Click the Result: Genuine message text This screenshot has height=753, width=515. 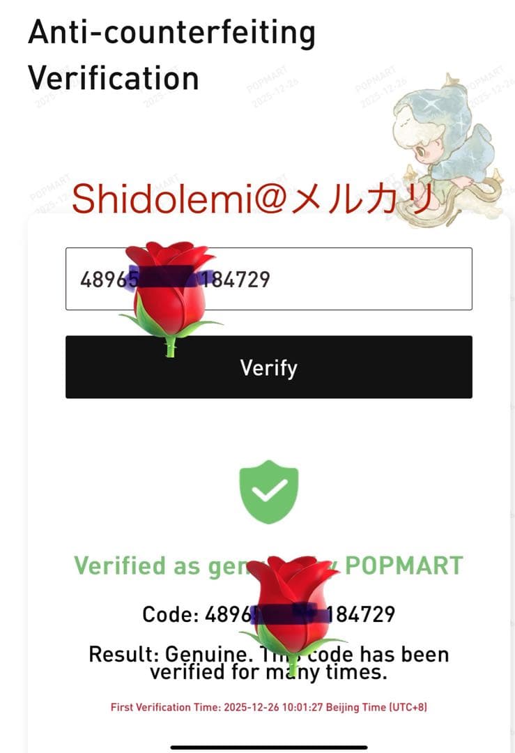269,663
